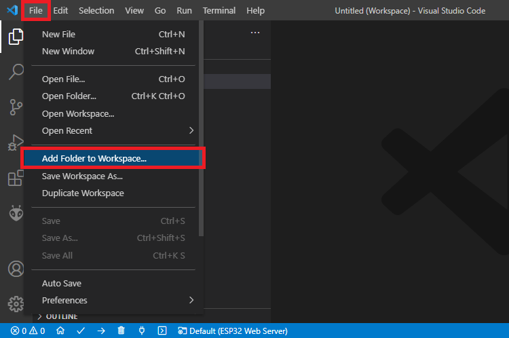
Task: Click the PlatformIO Clean trash icon
Action: [121, 331]
